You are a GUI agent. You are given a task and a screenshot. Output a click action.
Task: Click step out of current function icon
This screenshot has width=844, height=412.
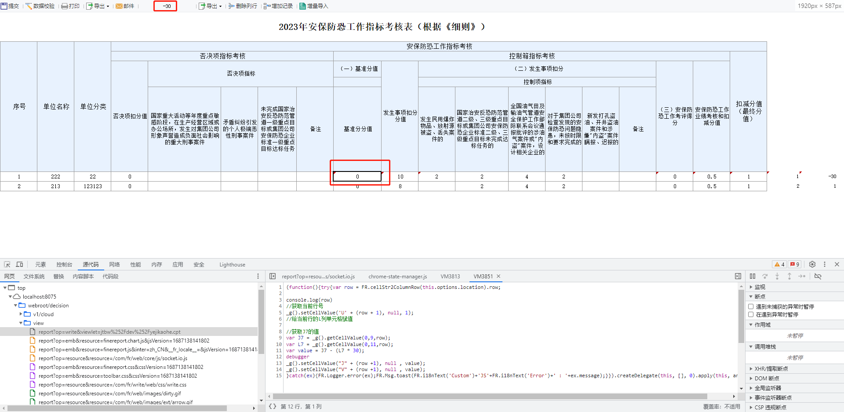tap(789, 276)
